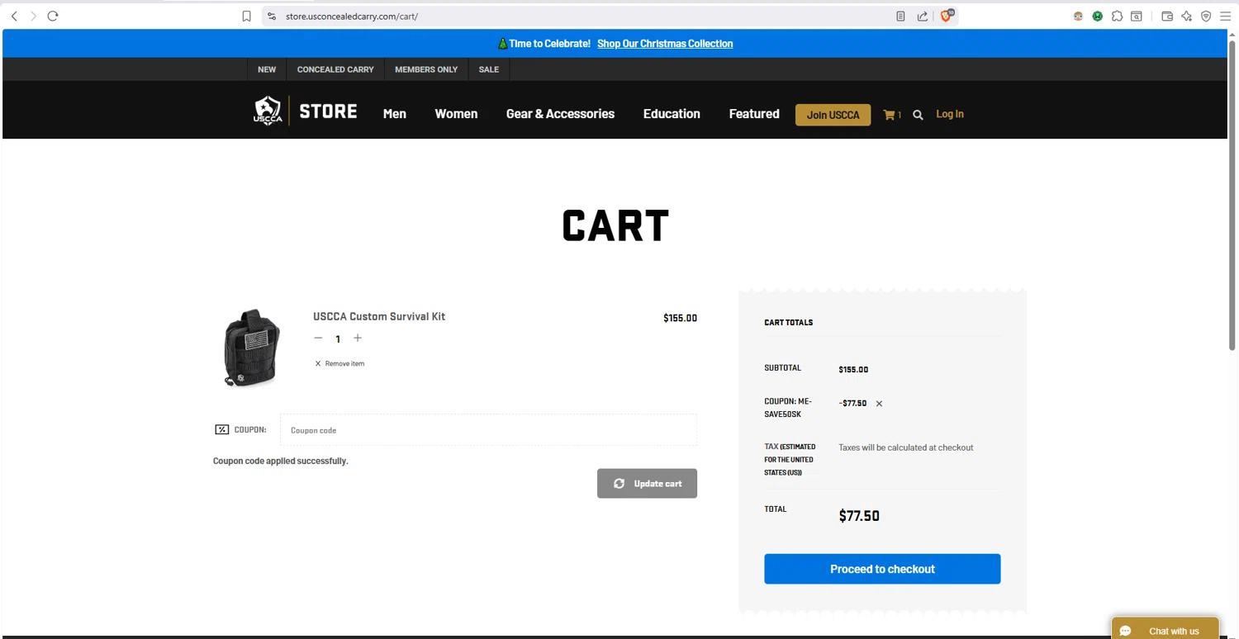Click the subtotal $155.00 value
Viewport: 1239px width, 639px height.
point(853,370)
